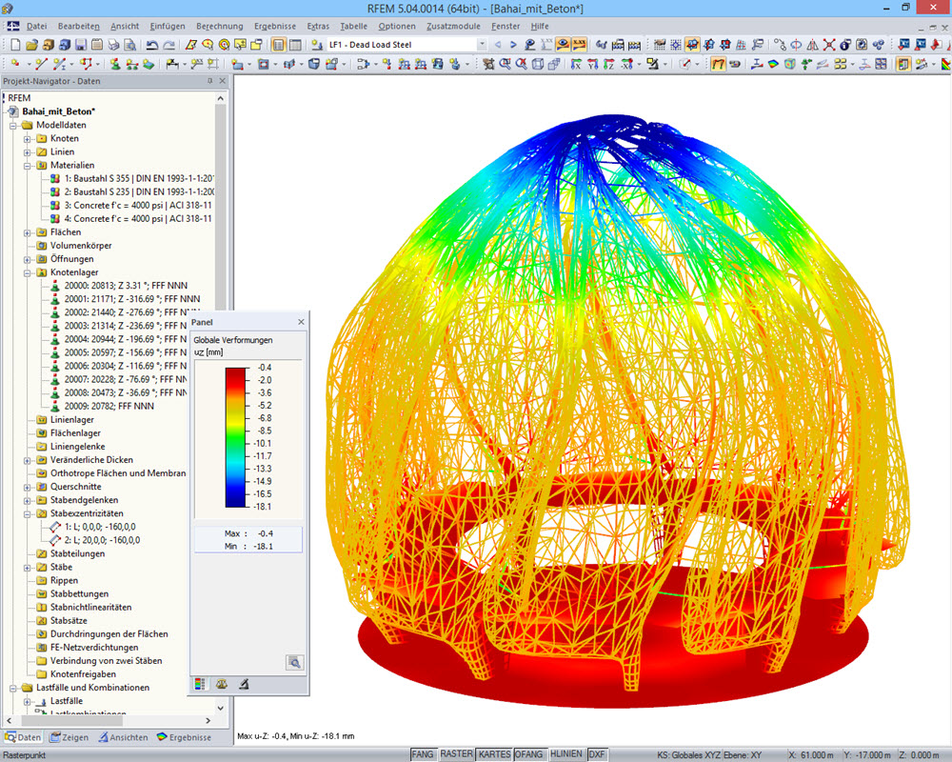Collapse the Materialien tree node
952x762 pixels.
coord(28,166)
